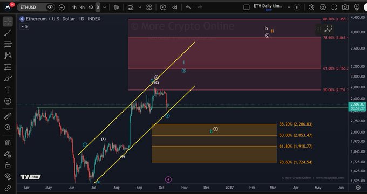The image size is (367, 194).
Task: Expand the indicators favorites dropdown arrow
Action: (139, 8)
